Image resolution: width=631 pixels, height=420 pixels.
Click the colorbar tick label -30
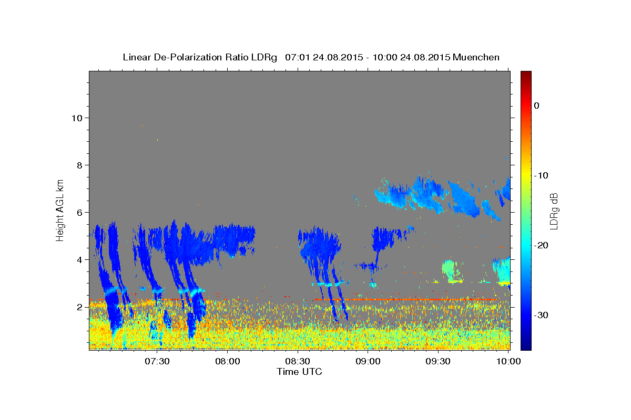[x=542, y=315]
